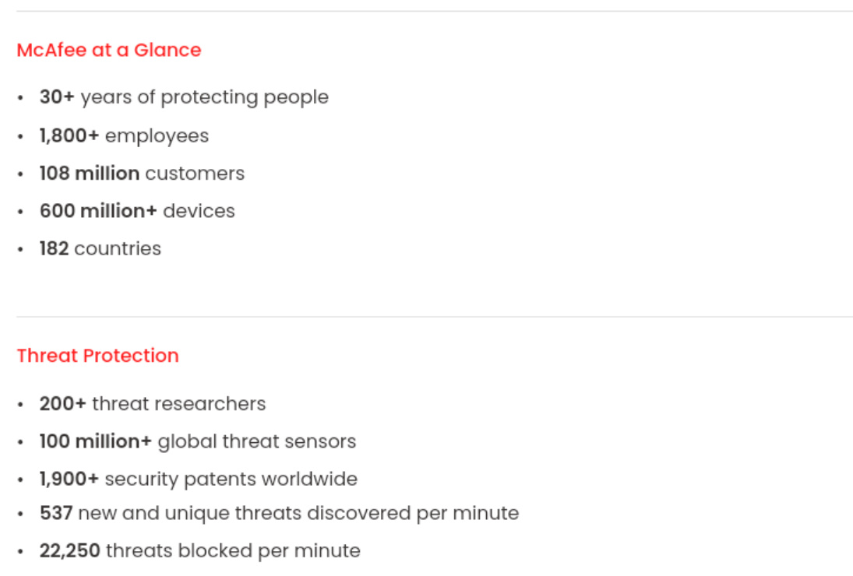Click the bold 1,900+ number

69,479
